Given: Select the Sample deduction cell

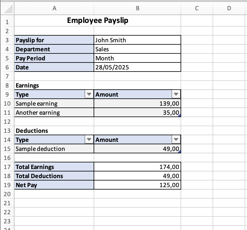Looking at the screenshot, I should pos(54,149).
